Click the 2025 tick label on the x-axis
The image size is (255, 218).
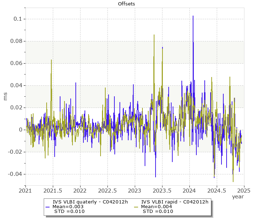tap(244, 190)
